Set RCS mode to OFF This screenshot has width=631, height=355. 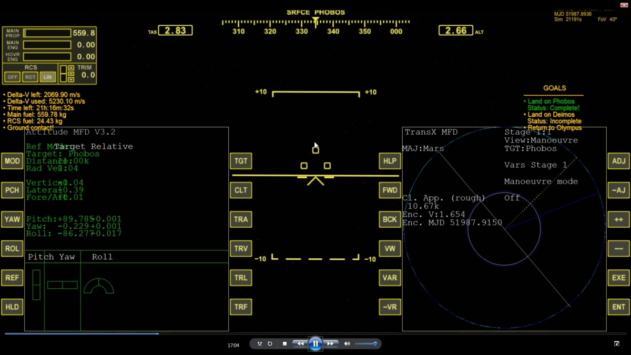pyautogui.click(x=12, y=77)
